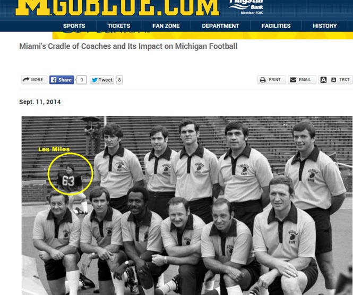The height and width of the screenshot is (295, 353).
Task: Click the Facebook share count bubble
Action: click(82, 80)
